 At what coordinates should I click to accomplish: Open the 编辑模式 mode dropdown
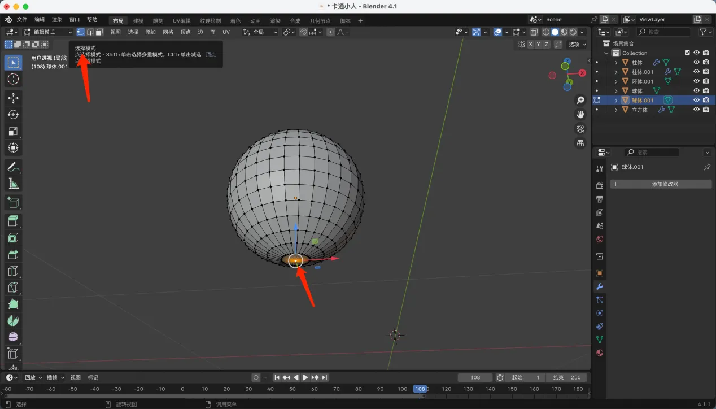pyautogui.click(x=48, y=32)
